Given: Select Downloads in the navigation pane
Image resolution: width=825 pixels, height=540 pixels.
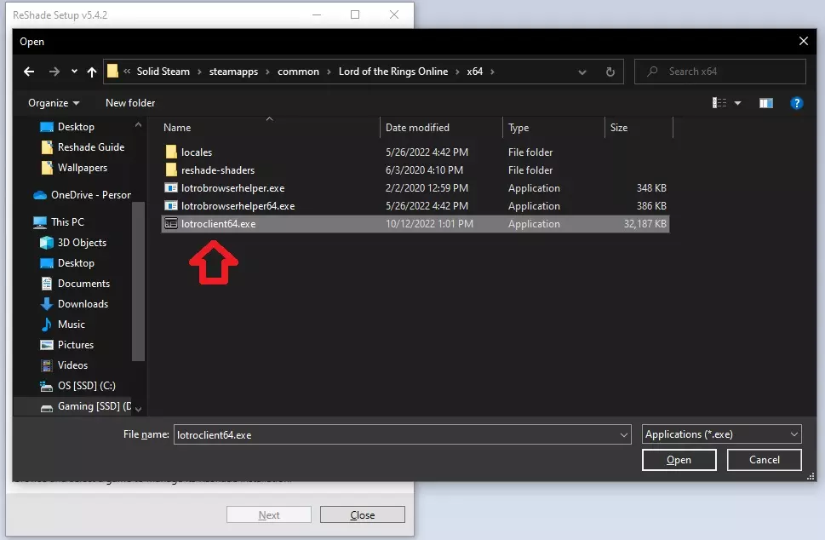Looking at the screenshot, I should tap(83, 304).
